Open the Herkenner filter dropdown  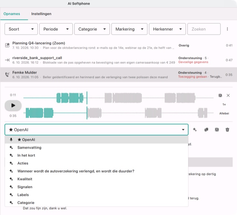[167, 29]
